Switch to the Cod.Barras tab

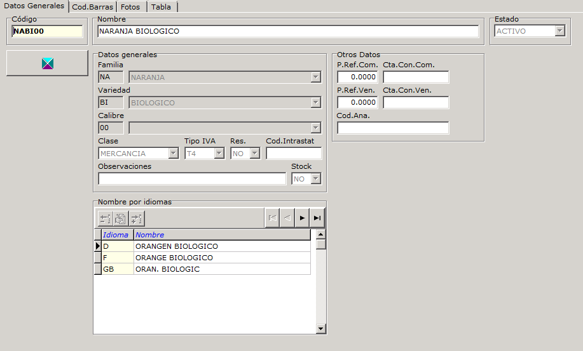[x=93, y=7]
